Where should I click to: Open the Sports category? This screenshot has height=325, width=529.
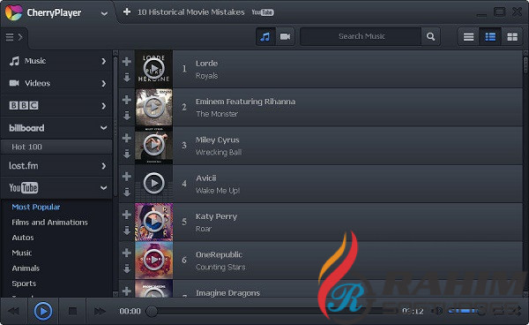tap(24, 283)
